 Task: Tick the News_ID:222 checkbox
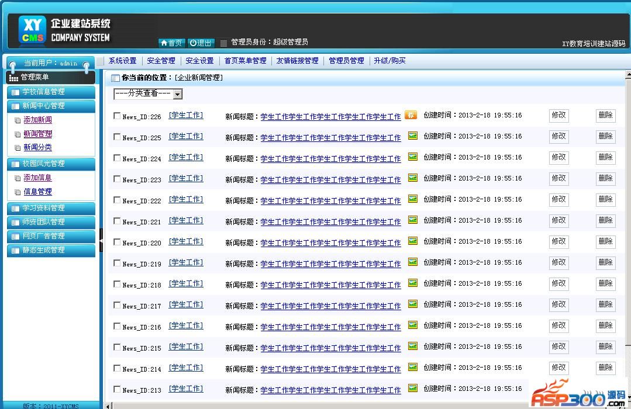(117, 200)
